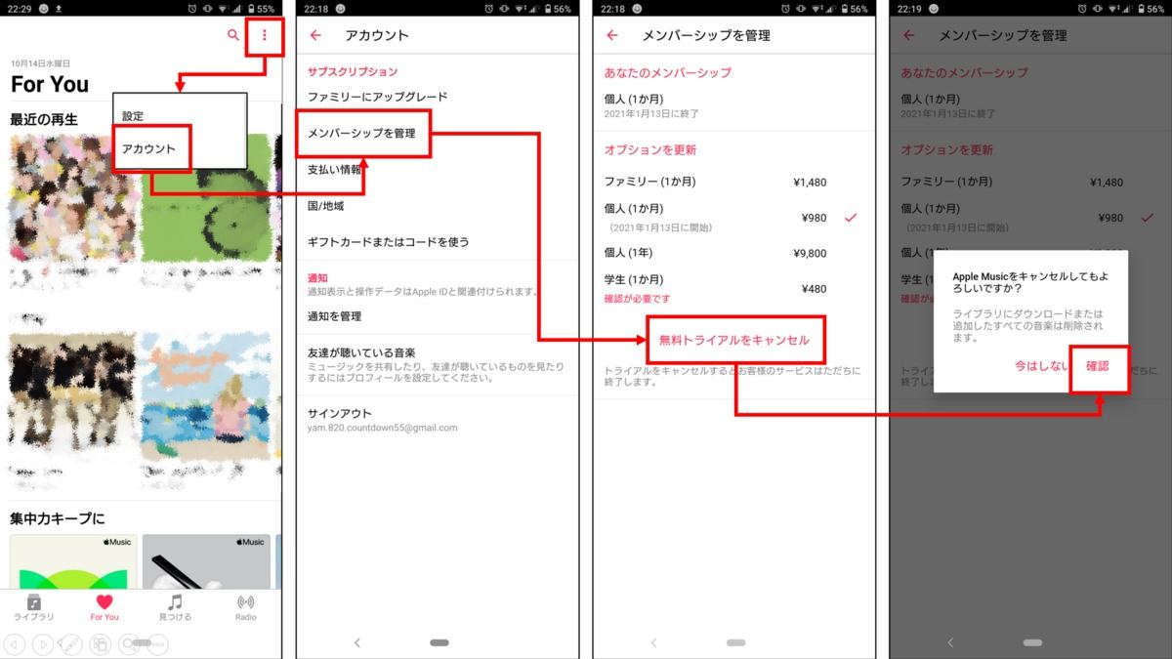Go to the Radio tab

(x=246, y=607)
